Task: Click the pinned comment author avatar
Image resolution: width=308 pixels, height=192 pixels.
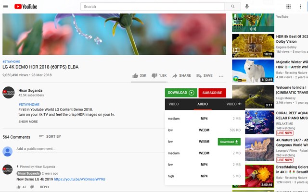Action: point(8,169)
